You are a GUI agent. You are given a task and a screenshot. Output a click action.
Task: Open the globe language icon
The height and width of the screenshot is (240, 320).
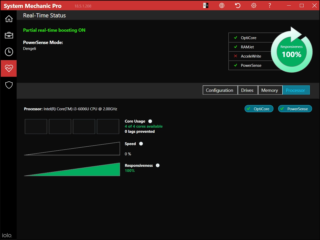[x=222, y=5]
